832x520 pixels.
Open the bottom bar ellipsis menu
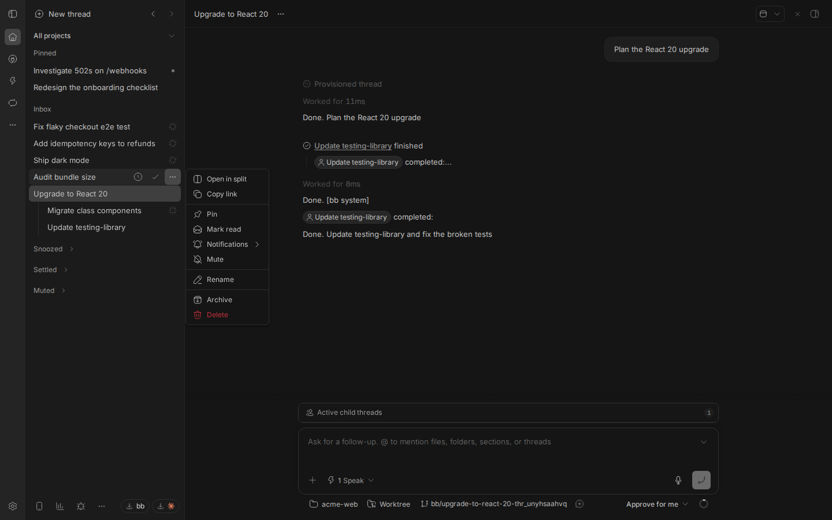point(102,506)
